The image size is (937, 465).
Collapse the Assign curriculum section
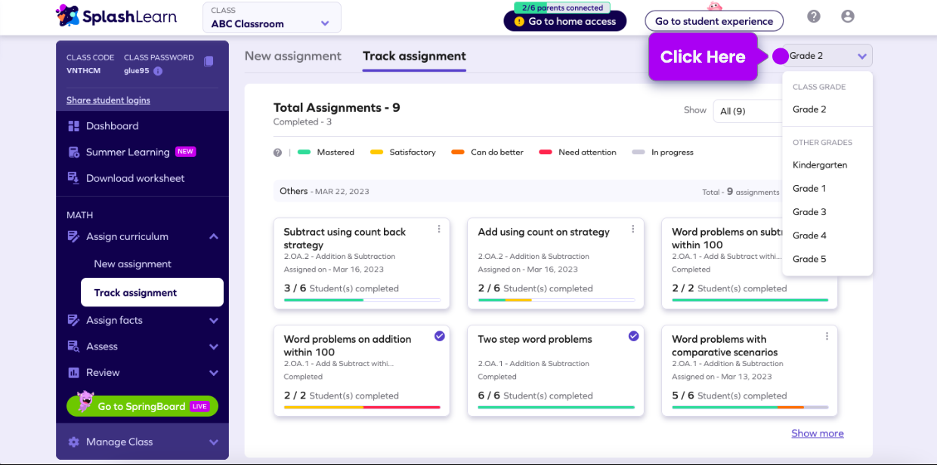pyautogui.click(x=214, y=237)
